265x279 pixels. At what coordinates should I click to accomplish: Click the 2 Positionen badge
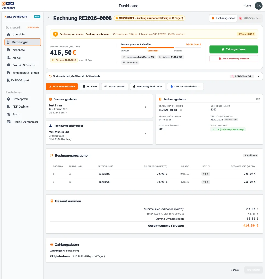tap(251, 156)
